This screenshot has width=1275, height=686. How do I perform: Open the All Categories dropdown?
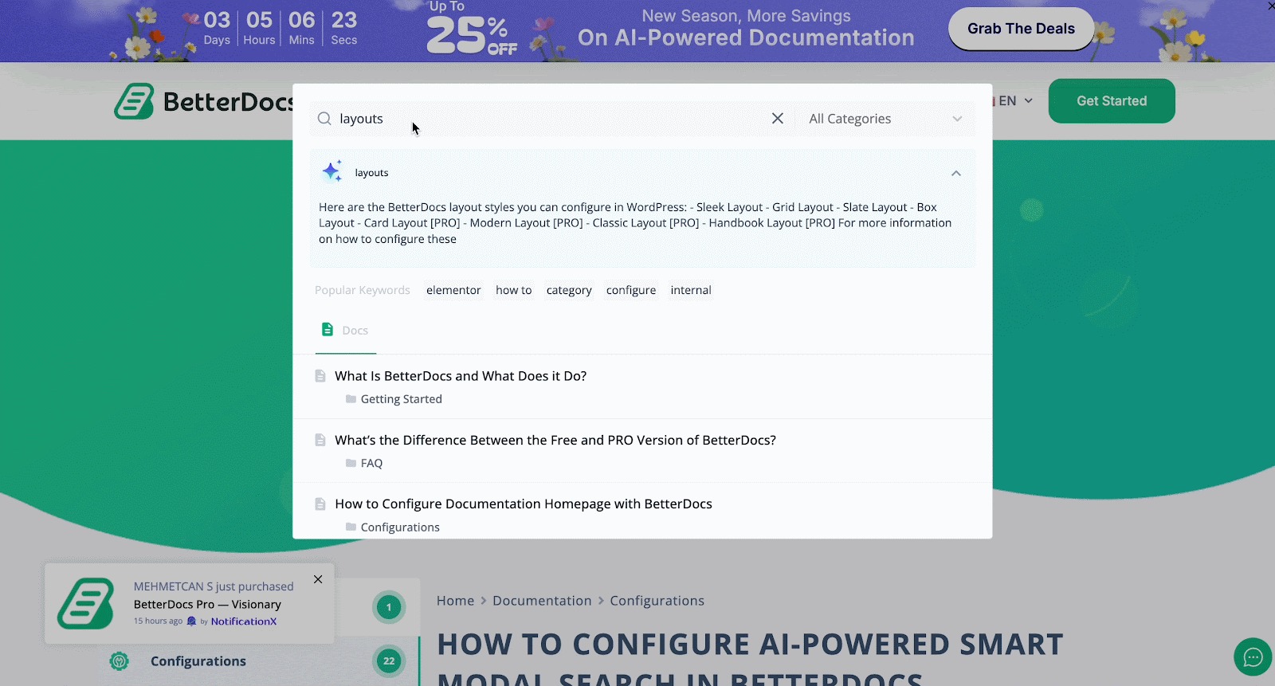(x=885, y=119)
